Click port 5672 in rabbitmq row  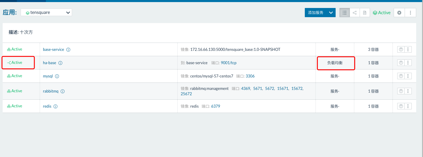tap(270, 88)
